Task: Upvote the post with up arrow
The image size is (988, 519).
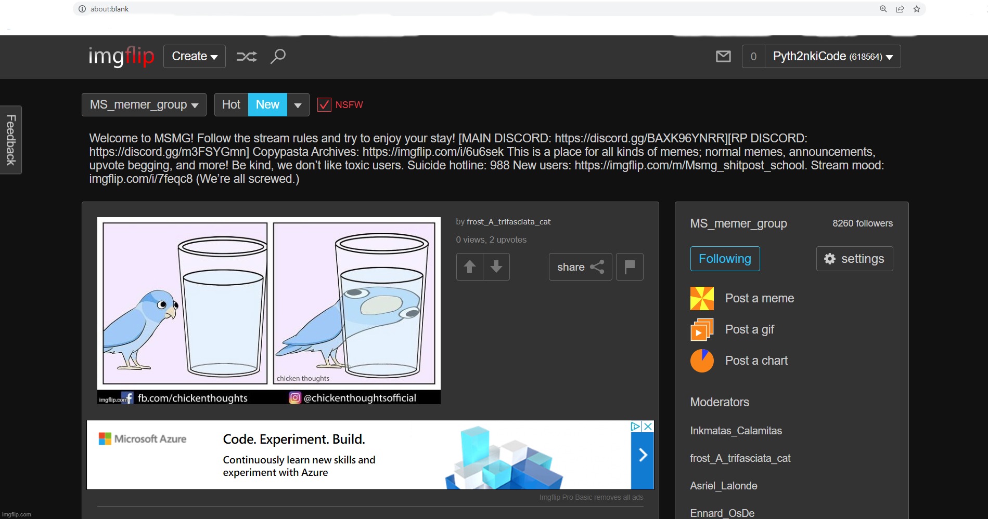Action: 470,267
